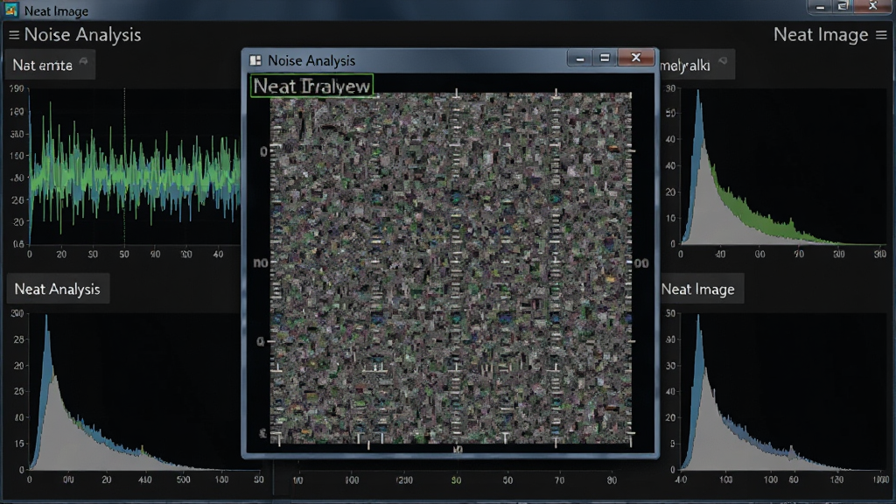
Task: Restore down the main Neat Image window
Action: pyautogui.click(x=843, y=6)
